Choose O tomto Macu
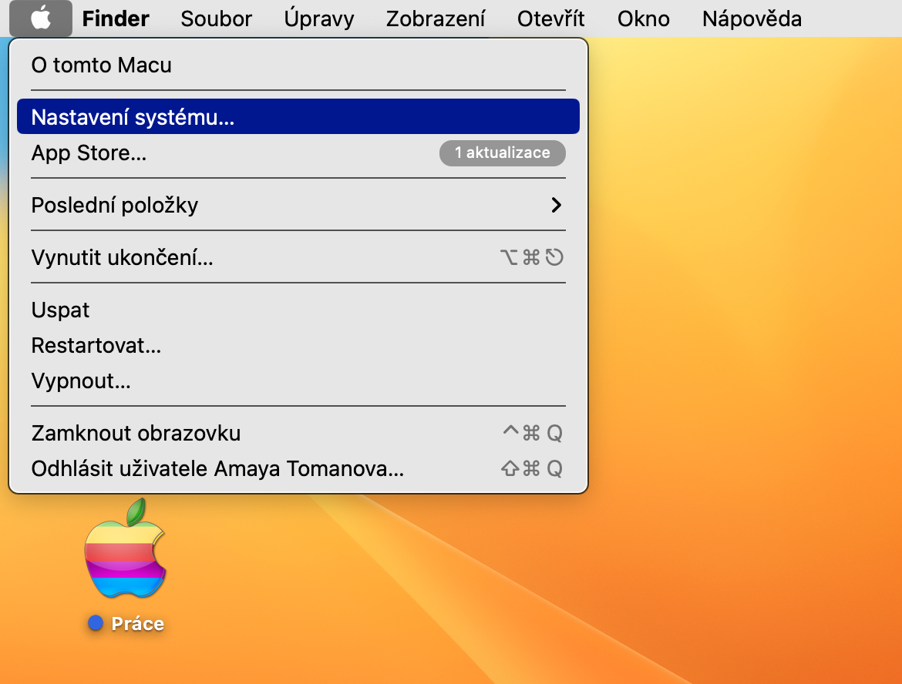Viewport: 902px width, 684px height. tap(298, 65)
